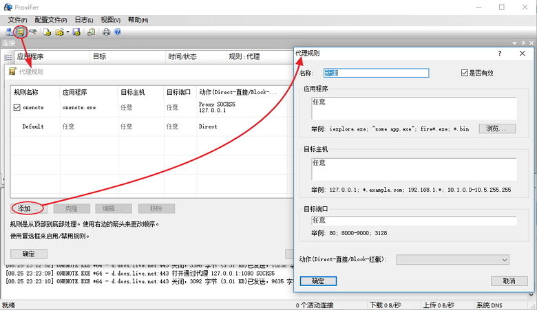
Task: Click the 克隆 button
Action: (72, 208)
